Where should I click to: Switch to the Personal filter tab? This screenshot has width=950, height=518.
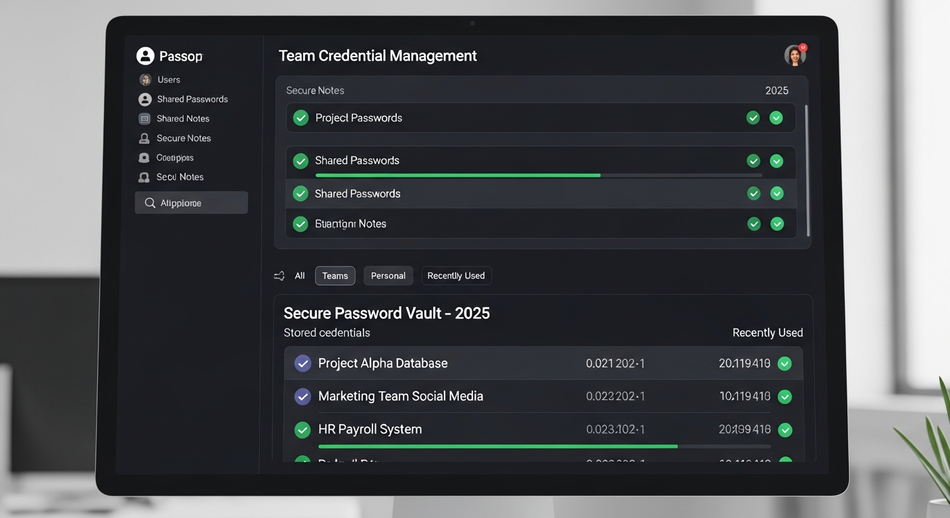[388, 276]
